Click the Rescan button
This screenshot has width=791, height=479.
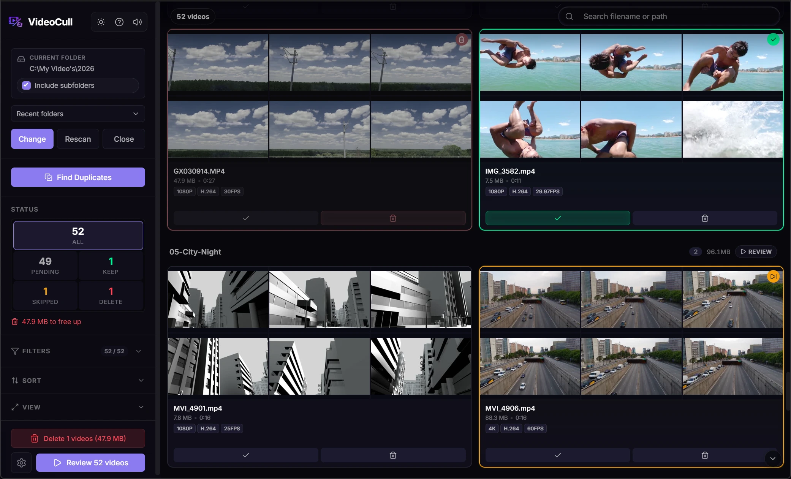[78, 139]
